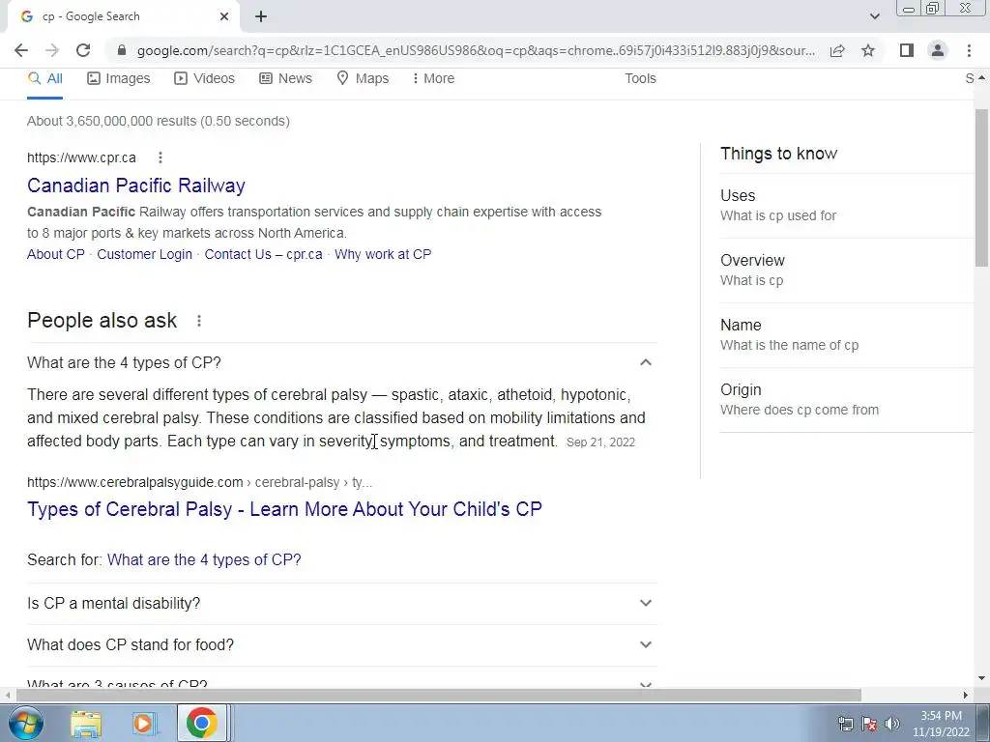Image resolution: width=990 pixels, height=742 pixels.
Task: Click the Action Center flag tray icon
Action: [869, 724]
